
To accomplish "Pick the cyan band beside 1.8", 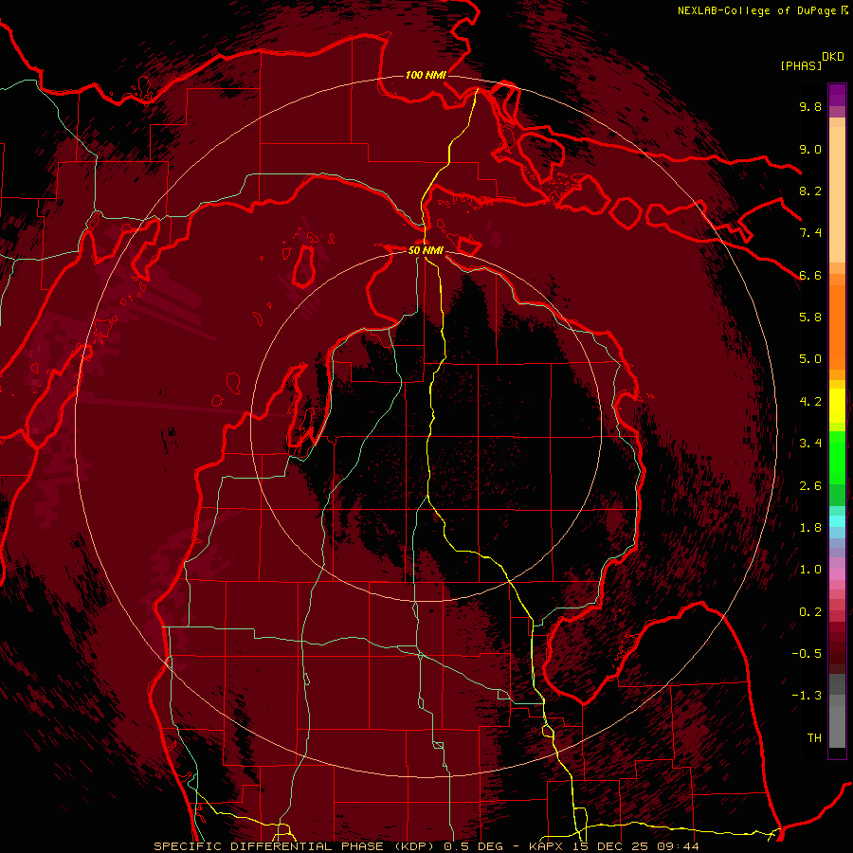I will tap(837, 521).
